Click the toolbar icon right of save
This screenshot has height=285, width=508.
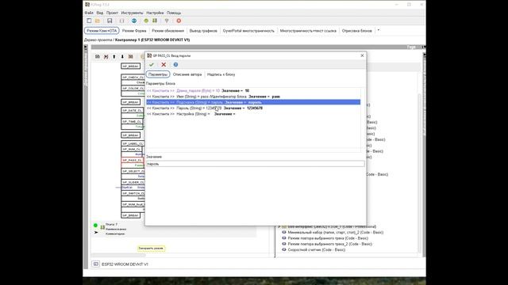(121, 21)
